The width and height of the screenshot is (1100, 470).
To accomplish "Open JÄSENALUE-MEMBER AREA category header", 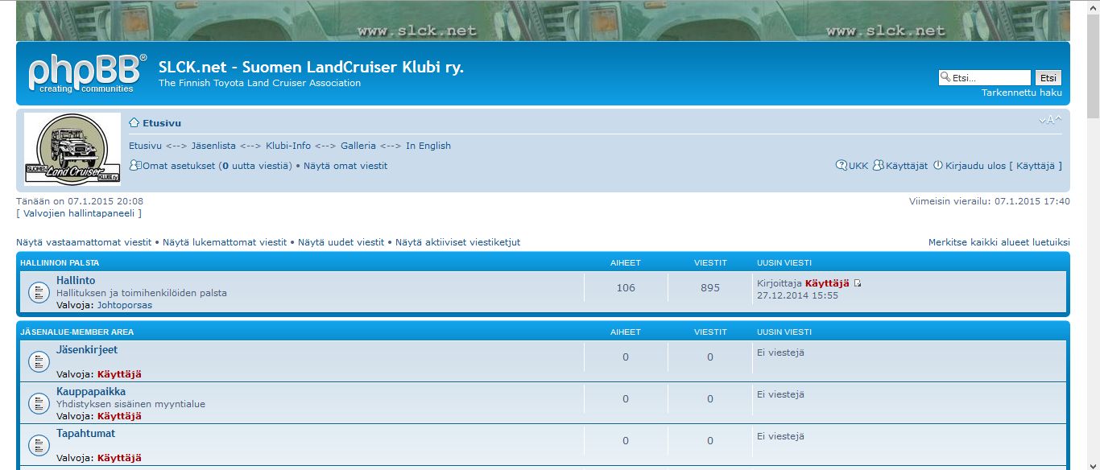I will coord(77,332).
